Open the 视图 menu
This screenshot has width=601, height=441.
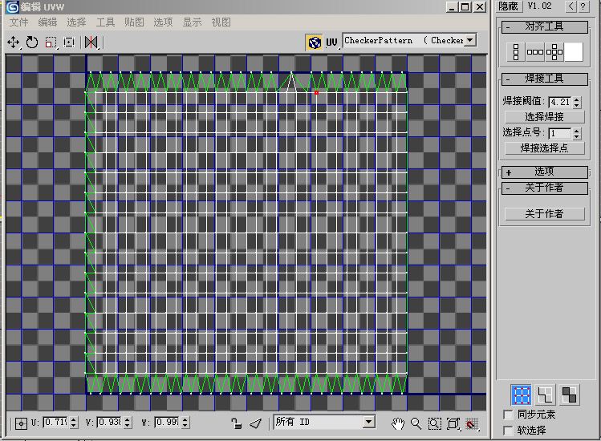[221, 22]
